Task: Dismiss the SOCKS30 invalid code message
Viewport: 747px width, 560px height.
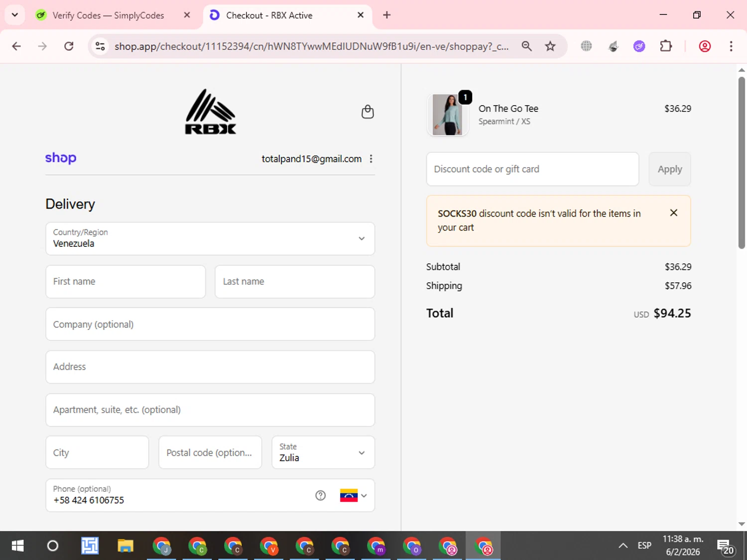Action: pos(674,213)
